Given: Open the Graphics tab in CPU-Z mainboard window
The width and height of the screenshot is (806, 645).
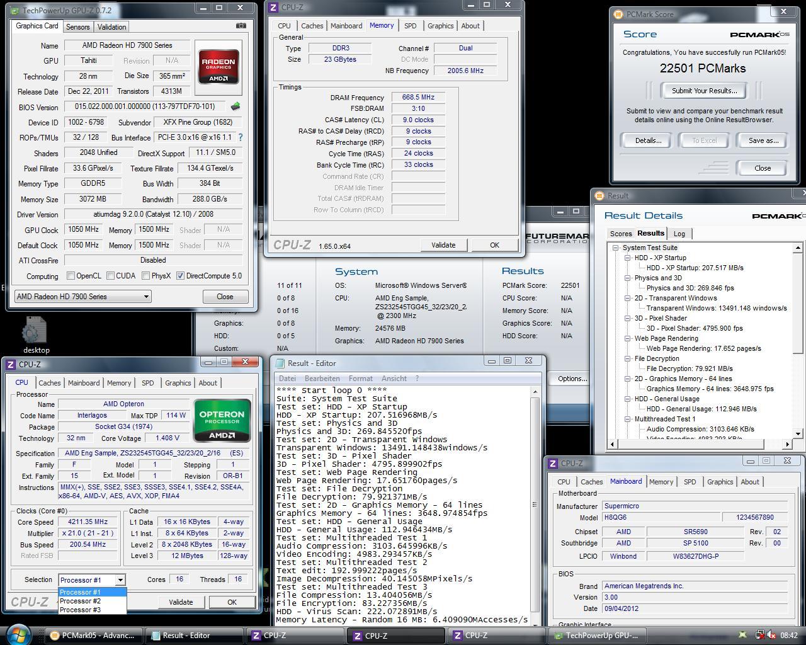Looking at the screenshot, I should click(x=720, y=482).
